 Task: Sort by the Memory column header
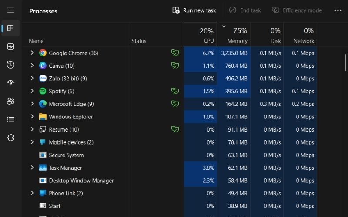coord(234,34)
